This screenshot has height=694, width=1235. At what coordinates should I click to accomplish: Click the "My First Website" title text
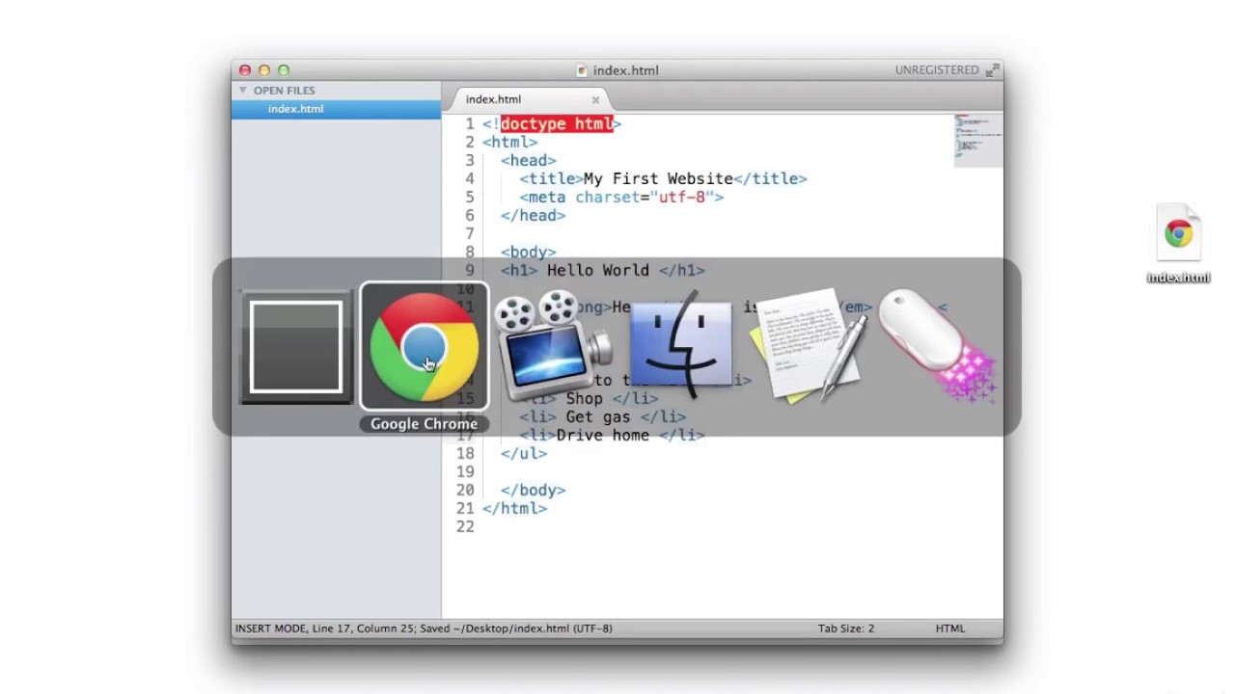pyautogui.click(x=658, y=178)
